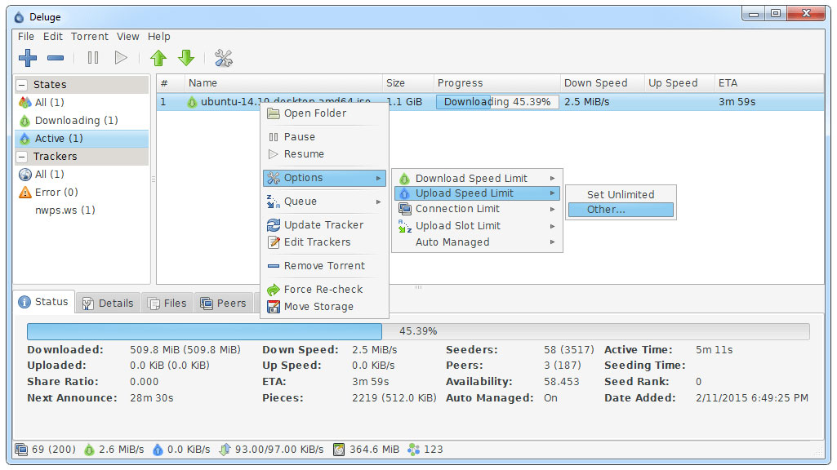Switch to the Details tab
The image size is (837, 470).
[x=109, y=304]
